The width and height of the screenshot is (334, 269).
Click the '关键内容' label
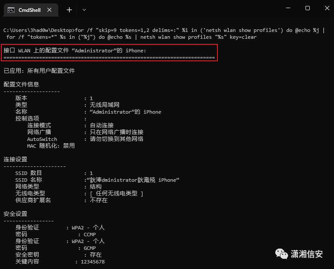click(27, 262)
